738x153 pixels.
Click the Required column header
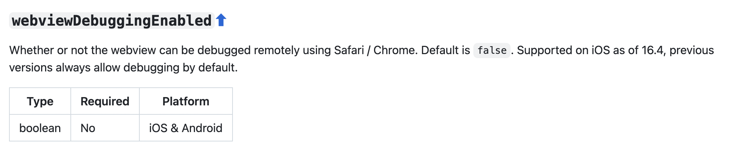click(x=105, y=101)
